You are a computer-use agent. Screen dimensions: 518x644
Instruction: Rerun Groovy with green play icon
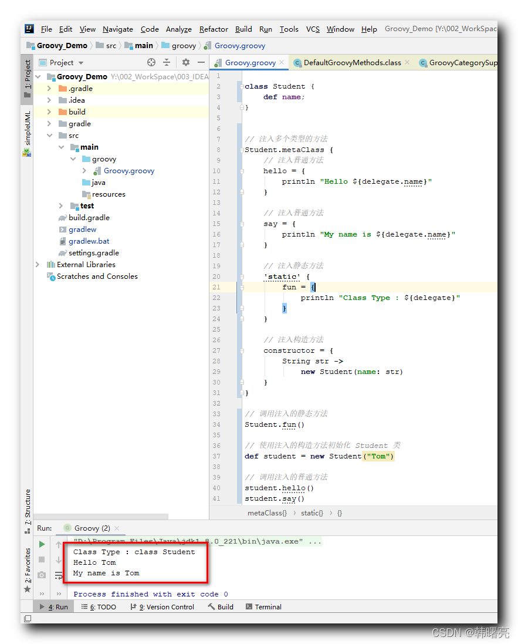coord(42,544)
